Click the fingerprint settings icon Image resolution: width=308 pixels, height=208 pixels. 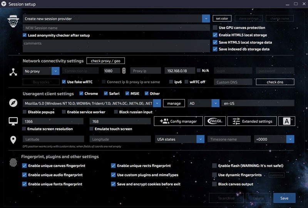pyautogui.click(x=13, y=163)
